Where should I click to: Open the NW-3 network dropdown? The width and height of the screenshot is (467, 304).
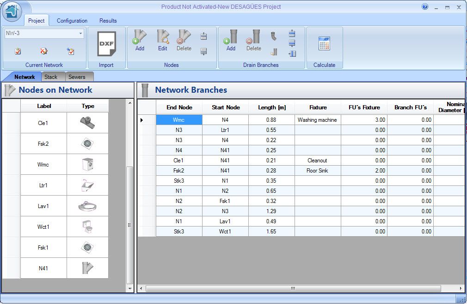click(80, 34)
